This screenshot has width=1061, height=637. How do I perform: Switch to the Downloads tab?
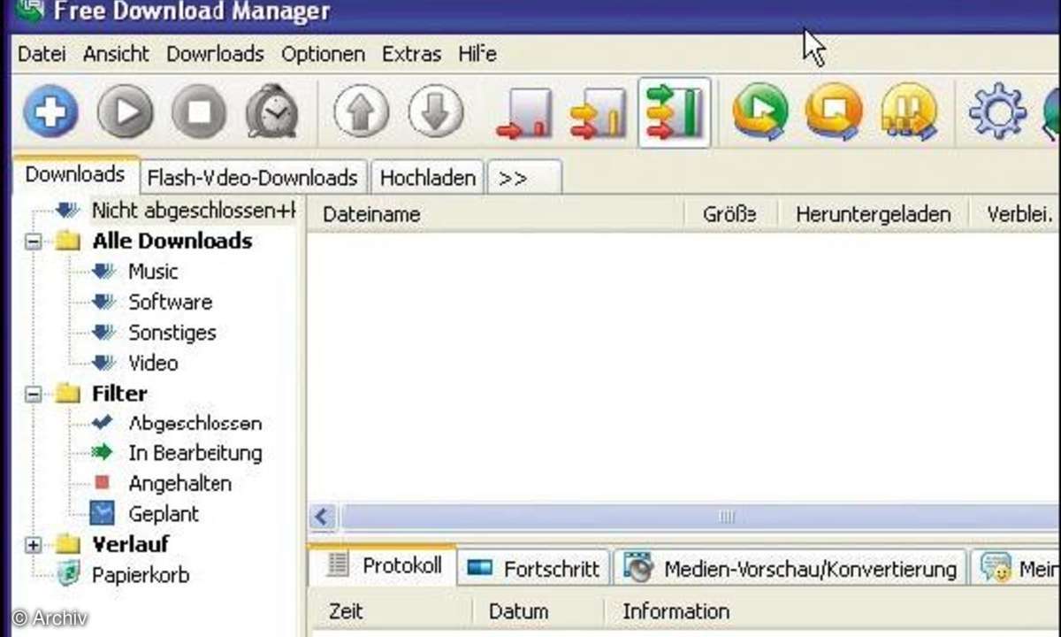point(74,174)
